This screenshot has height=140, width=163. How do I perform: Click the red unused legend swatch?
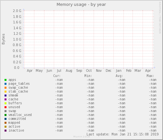click(x=6, y=107)
